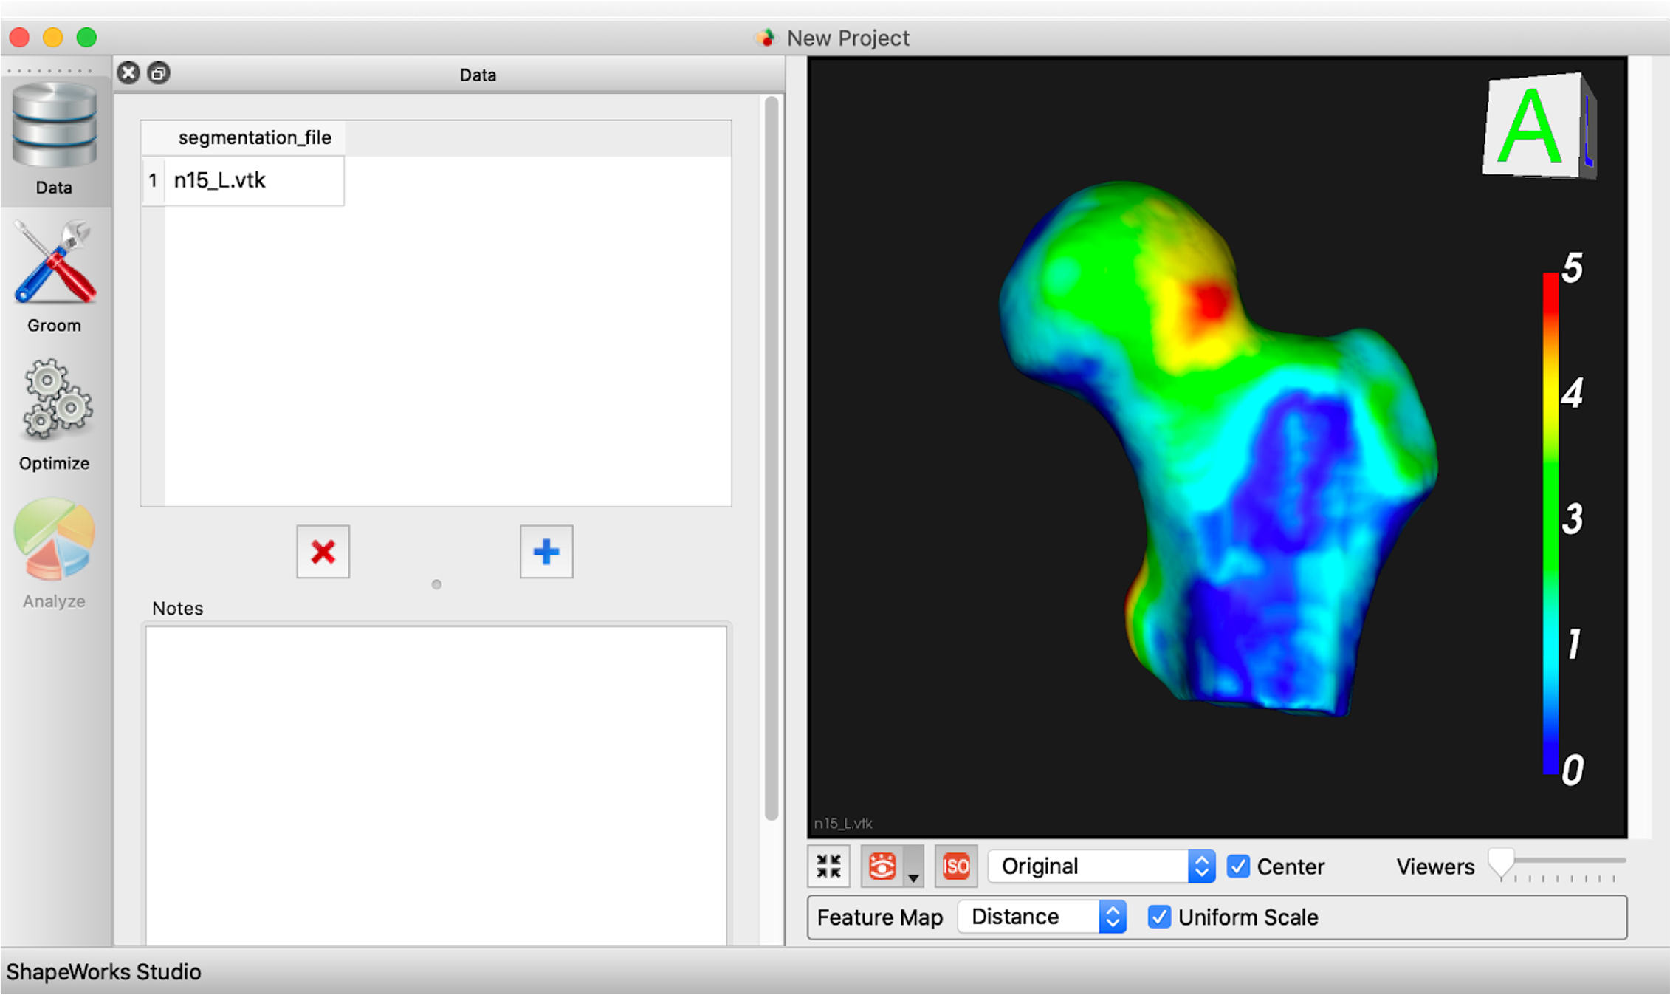Open the glyph options dropdown arrow
This screenshot has width=1670, height=995.
click(x=914, y=867)
